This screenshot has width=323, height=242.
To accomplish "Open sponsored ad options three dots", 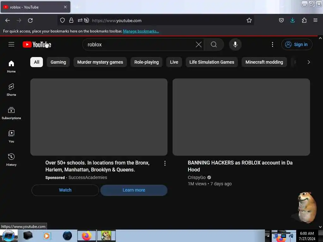I will 165,163.
